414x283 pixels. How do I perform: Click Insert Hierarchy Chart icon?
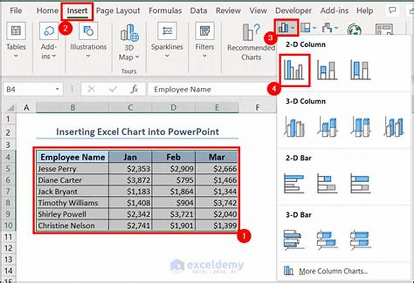point(306,27)
